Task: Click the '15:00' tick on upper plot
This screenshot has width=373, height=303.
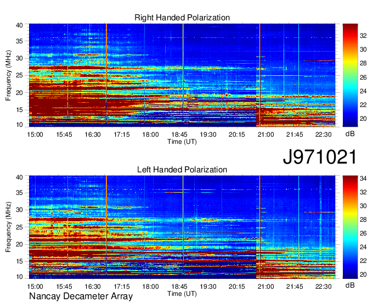Action: (x=35, y=134)
